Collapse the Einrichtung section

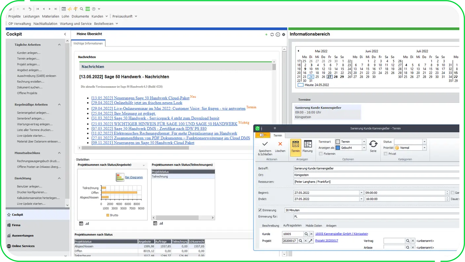[59, 178]
